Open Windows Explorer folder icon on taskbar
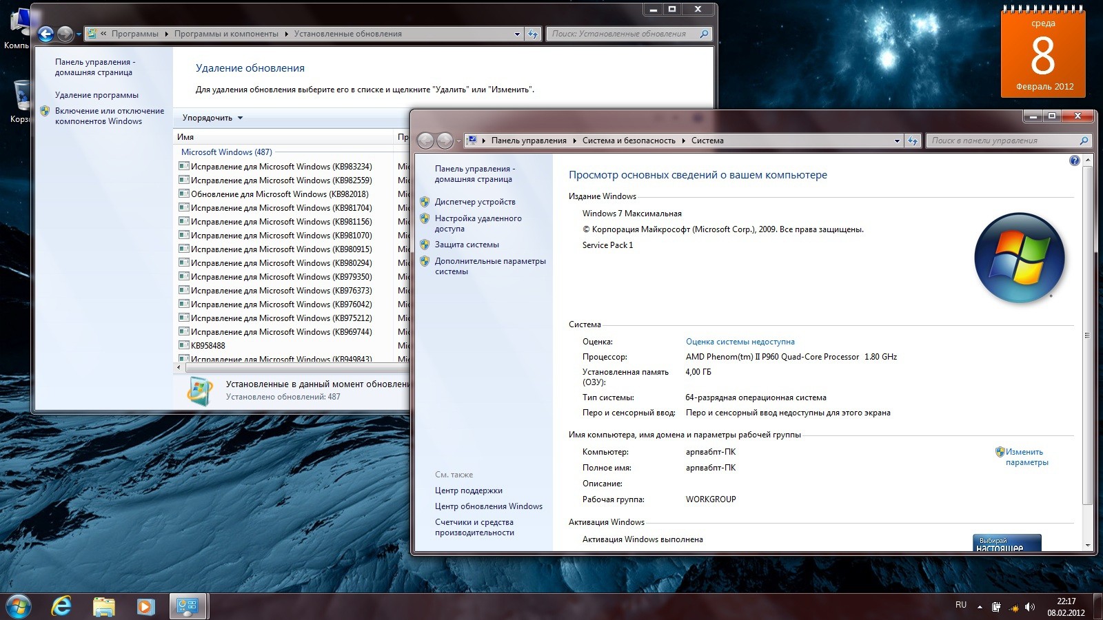Viewport: 1103px width, 620px height. click(103, 606)
